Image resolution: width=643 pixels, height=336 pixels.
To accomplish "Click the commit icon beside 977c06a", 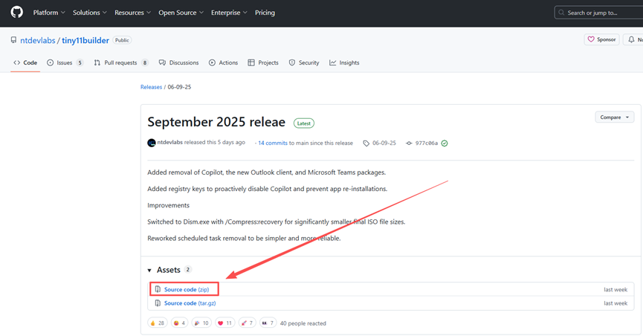I will pyautogui.click(x=409, y=143).
